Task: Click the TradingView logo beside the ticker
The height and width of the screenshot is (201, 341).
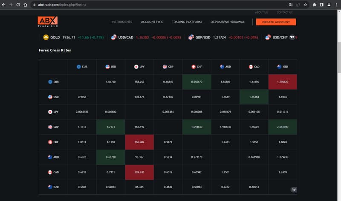Action: [x=292, y=37]
